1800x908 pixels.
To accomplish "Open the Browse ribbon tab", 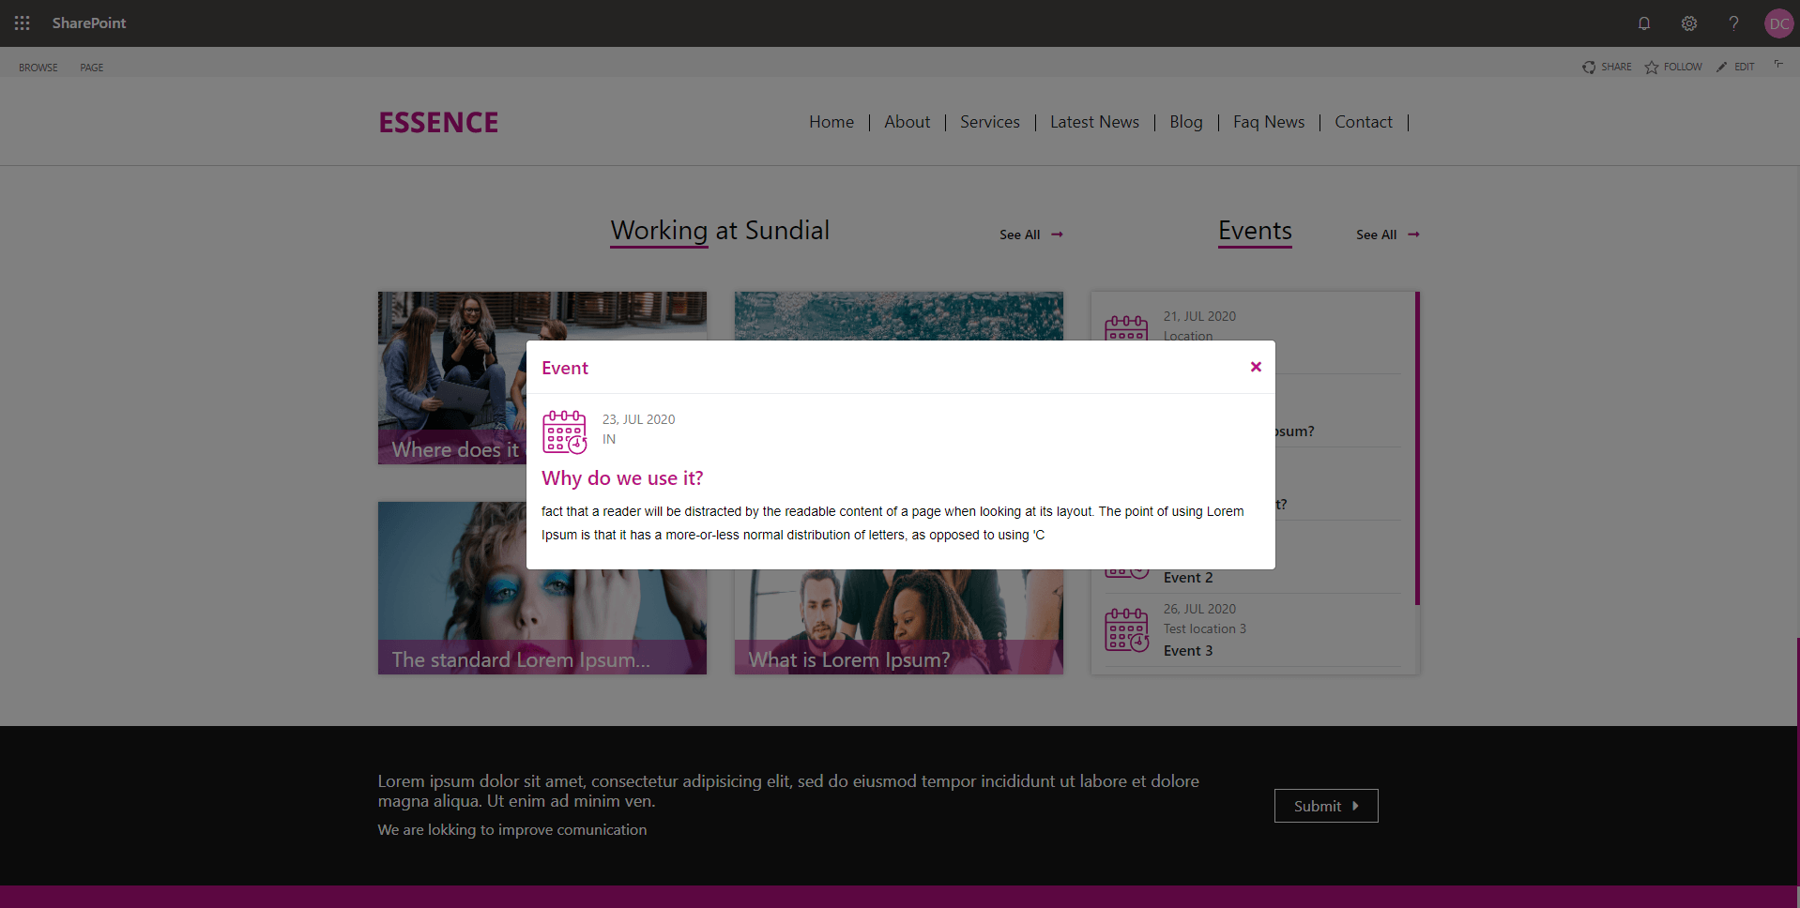I will (x=38, y=68).
